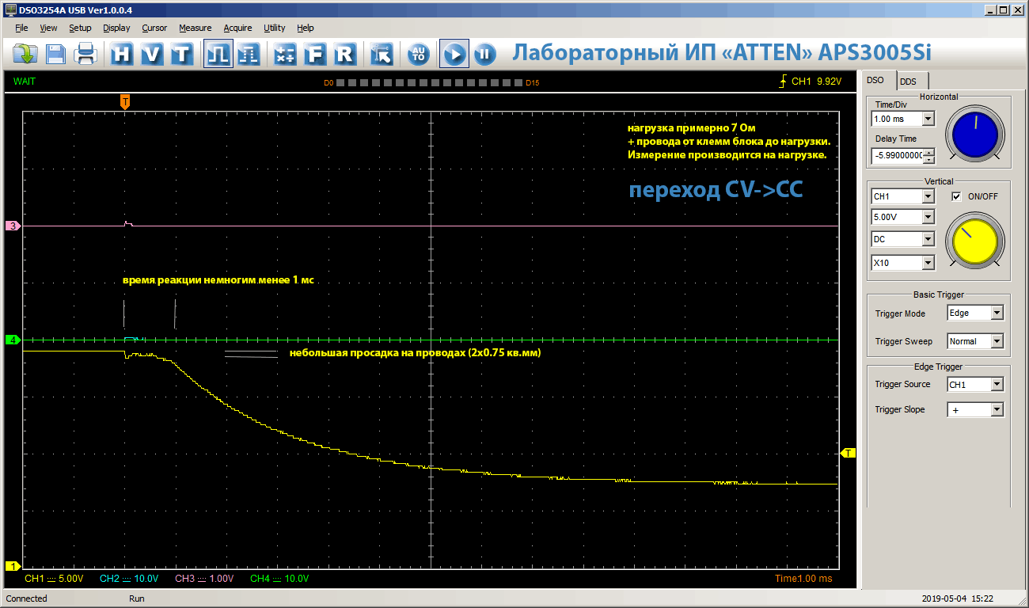Click the Run play button

point(454,54)
